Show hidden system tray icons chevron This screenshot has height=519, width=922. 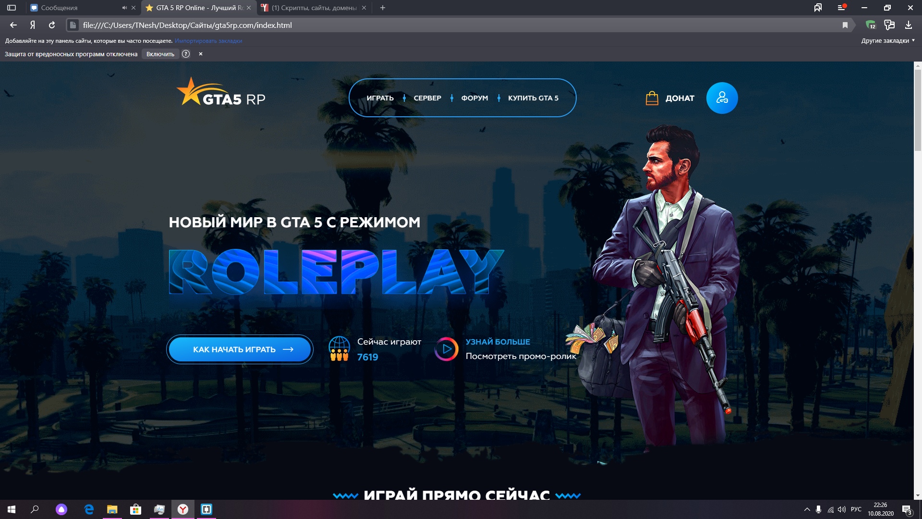(807, 509)
